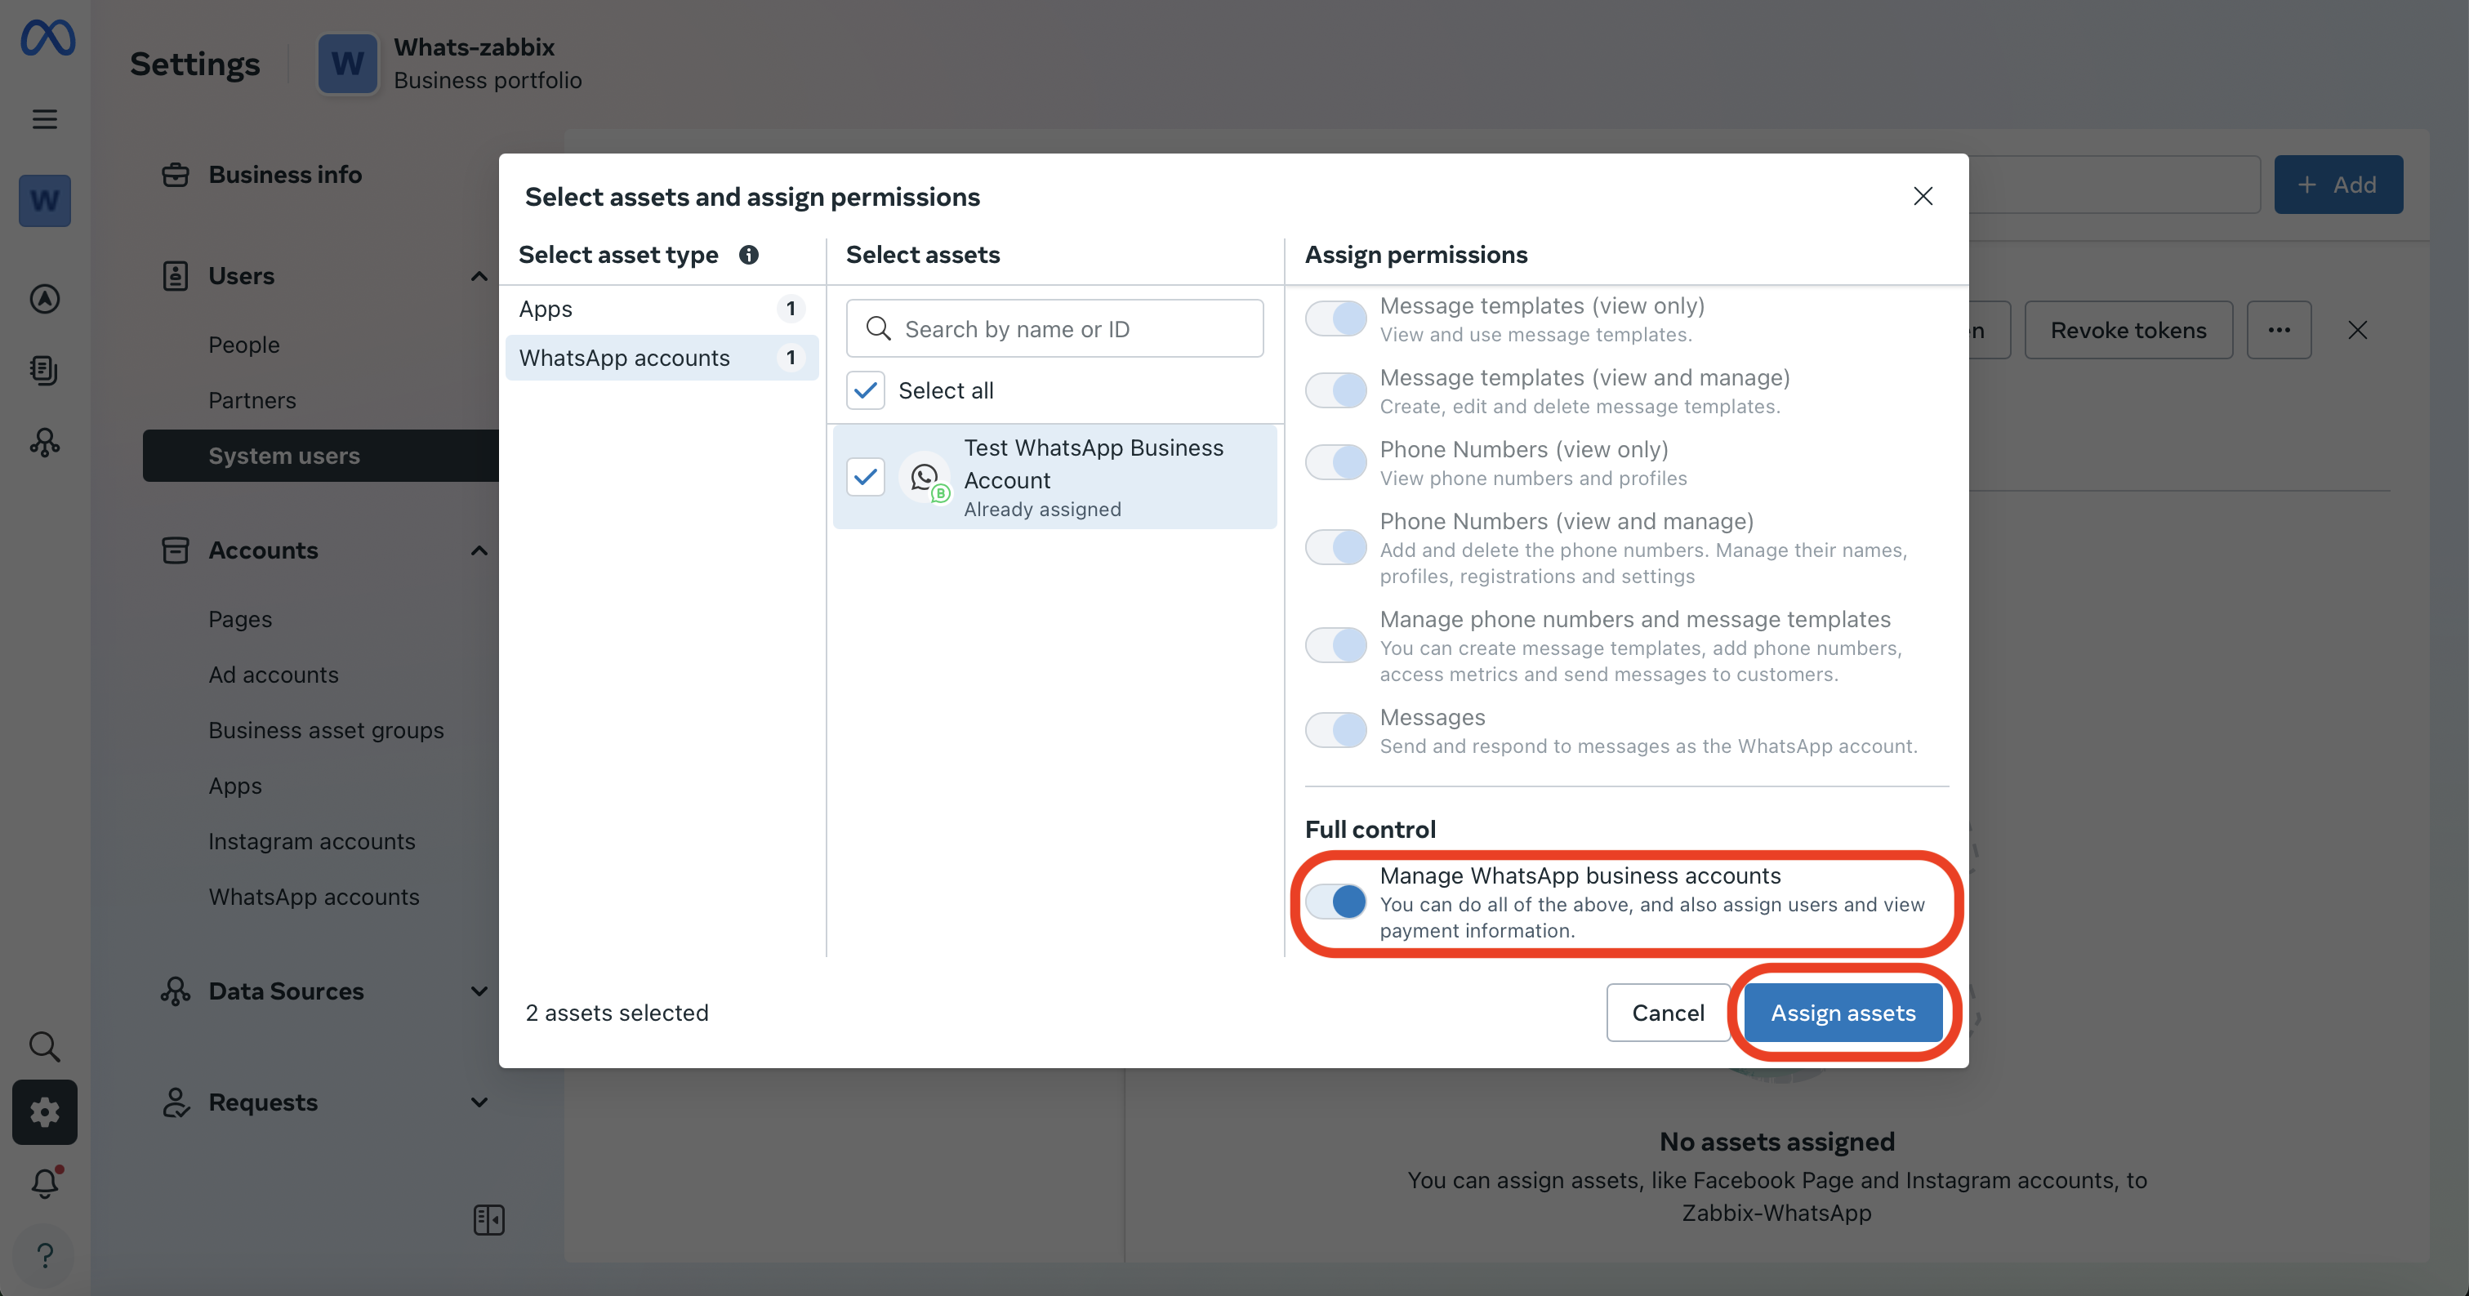Disable Manage WhatsApp business accounts full control
The height and width of the screenshot is (1296, 2469).
pyautogui.click(x=1336, y=901)
